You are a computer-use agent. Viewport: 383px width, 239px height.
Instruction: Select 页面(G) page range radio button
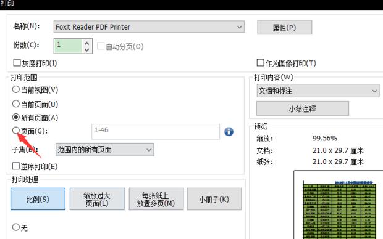point(16,131)
